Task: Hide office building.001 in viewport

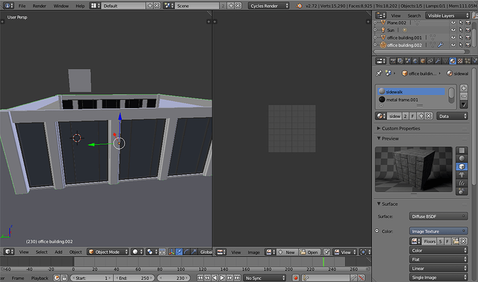Action: pos(453,37)
